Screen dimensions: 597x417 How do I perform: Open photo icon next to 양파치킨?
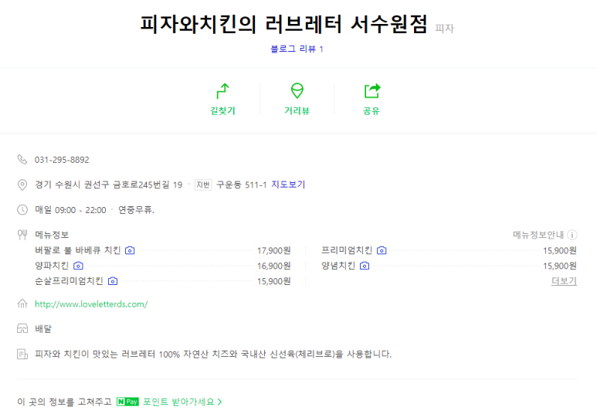[79, 266]
